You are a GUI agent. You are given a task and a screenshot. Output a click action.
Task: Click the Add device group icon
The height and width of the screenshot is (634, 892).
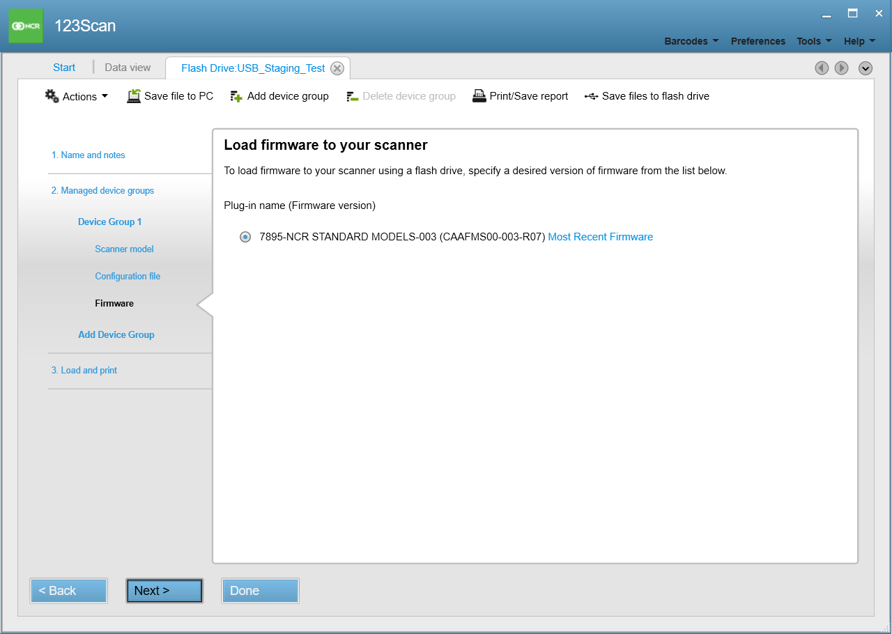tap(236, 96)
